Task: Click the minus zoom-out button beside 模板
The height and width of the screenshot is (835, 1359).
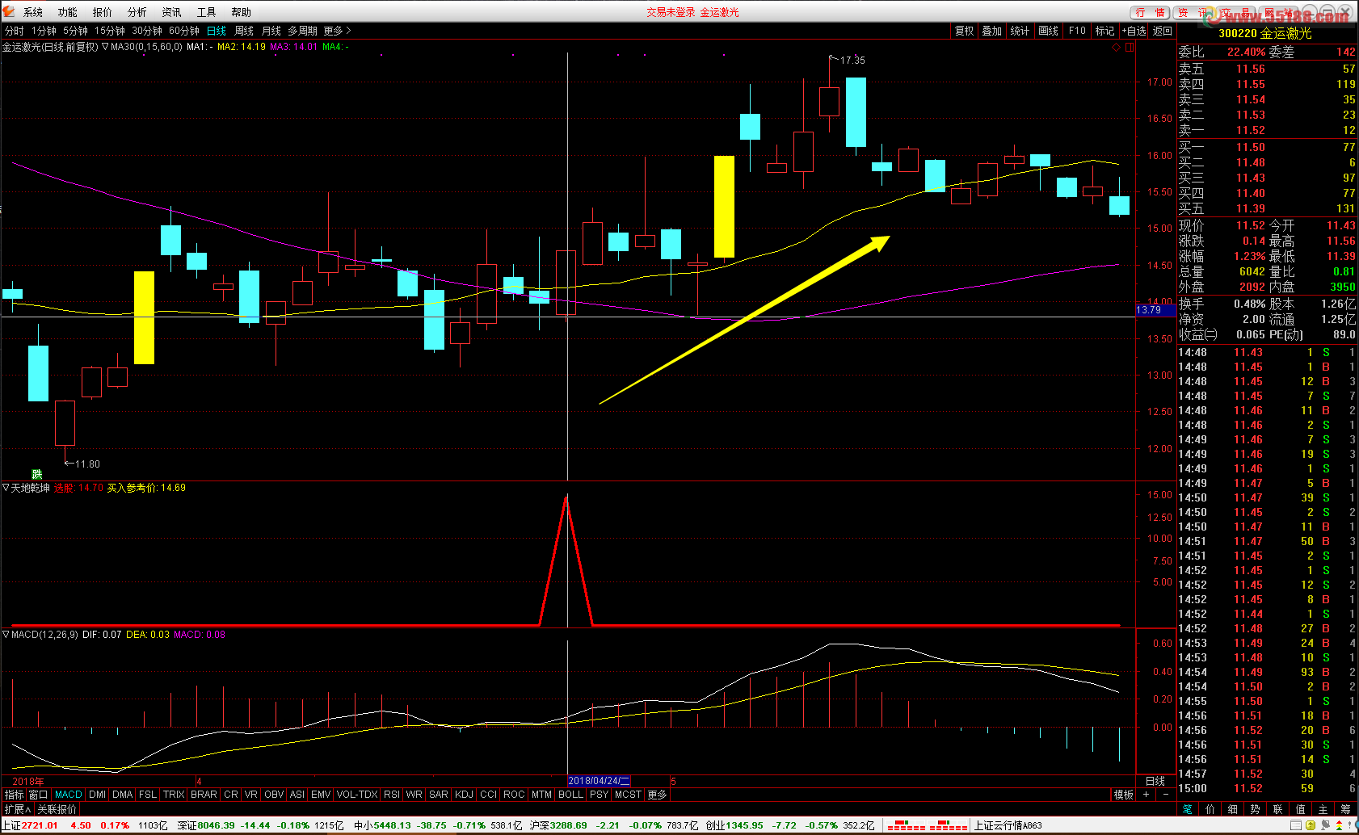Action: 1165,795
